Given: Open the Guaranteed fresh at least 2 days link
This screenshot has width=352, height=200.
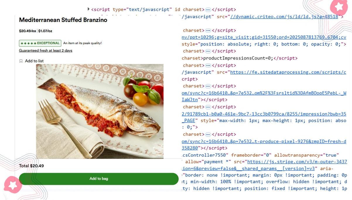Looking at the screenshot, I should [x=46, y=51].
